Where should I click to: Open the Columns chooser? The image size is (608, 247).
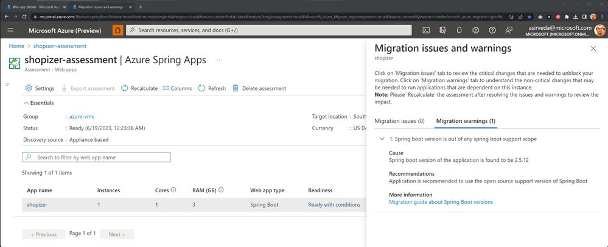pyautogui.click(x=177, y=88)
